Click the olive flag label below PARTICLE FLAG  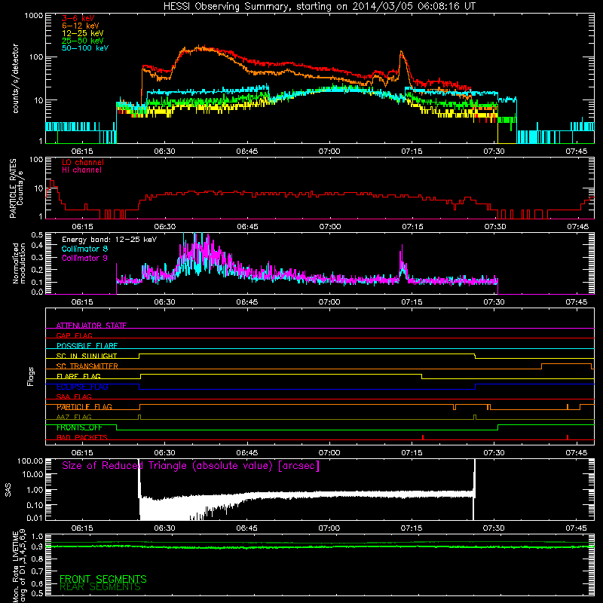(74, 417)
